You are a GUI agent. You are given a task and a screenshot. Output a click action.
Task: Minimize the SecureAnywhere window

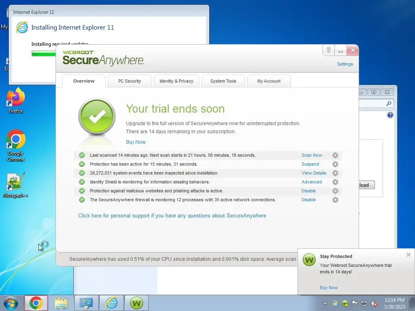(x=340, y=50)
